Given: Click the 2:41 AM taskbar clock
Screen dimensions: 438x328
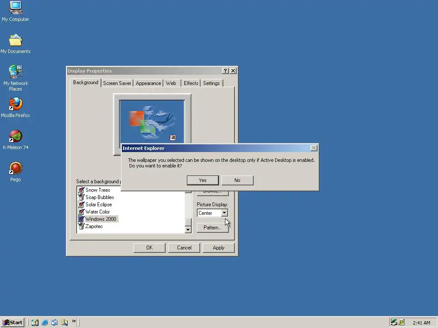Looking at the screenshot, I should click(x=421, y=323).
